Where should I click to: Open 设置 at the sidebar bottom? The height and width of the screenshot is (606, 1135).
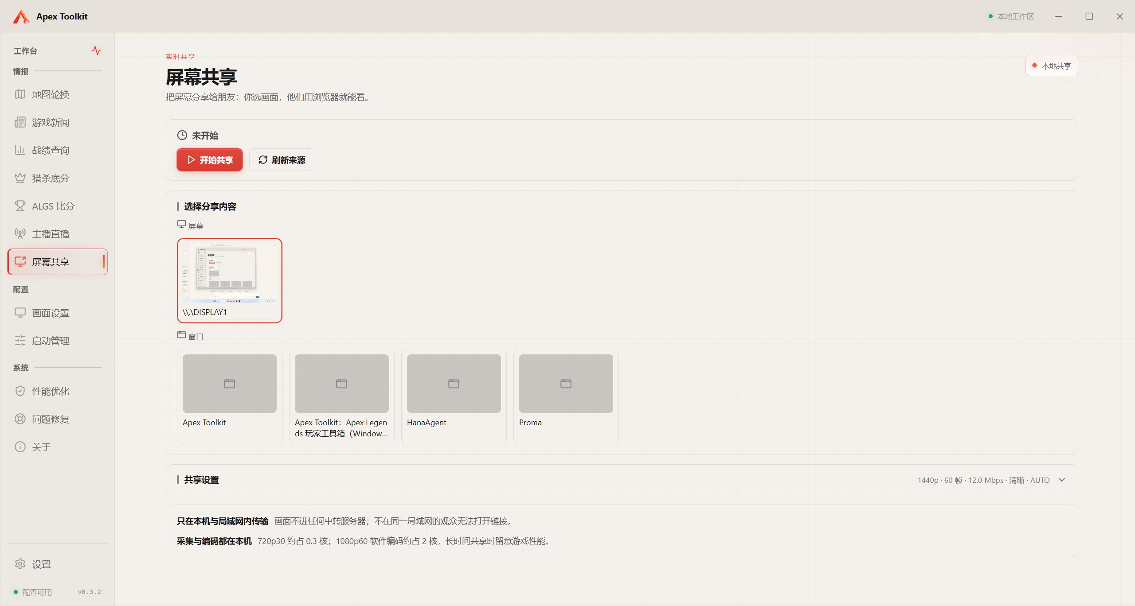pyautogui.click(x=58, y=564)
